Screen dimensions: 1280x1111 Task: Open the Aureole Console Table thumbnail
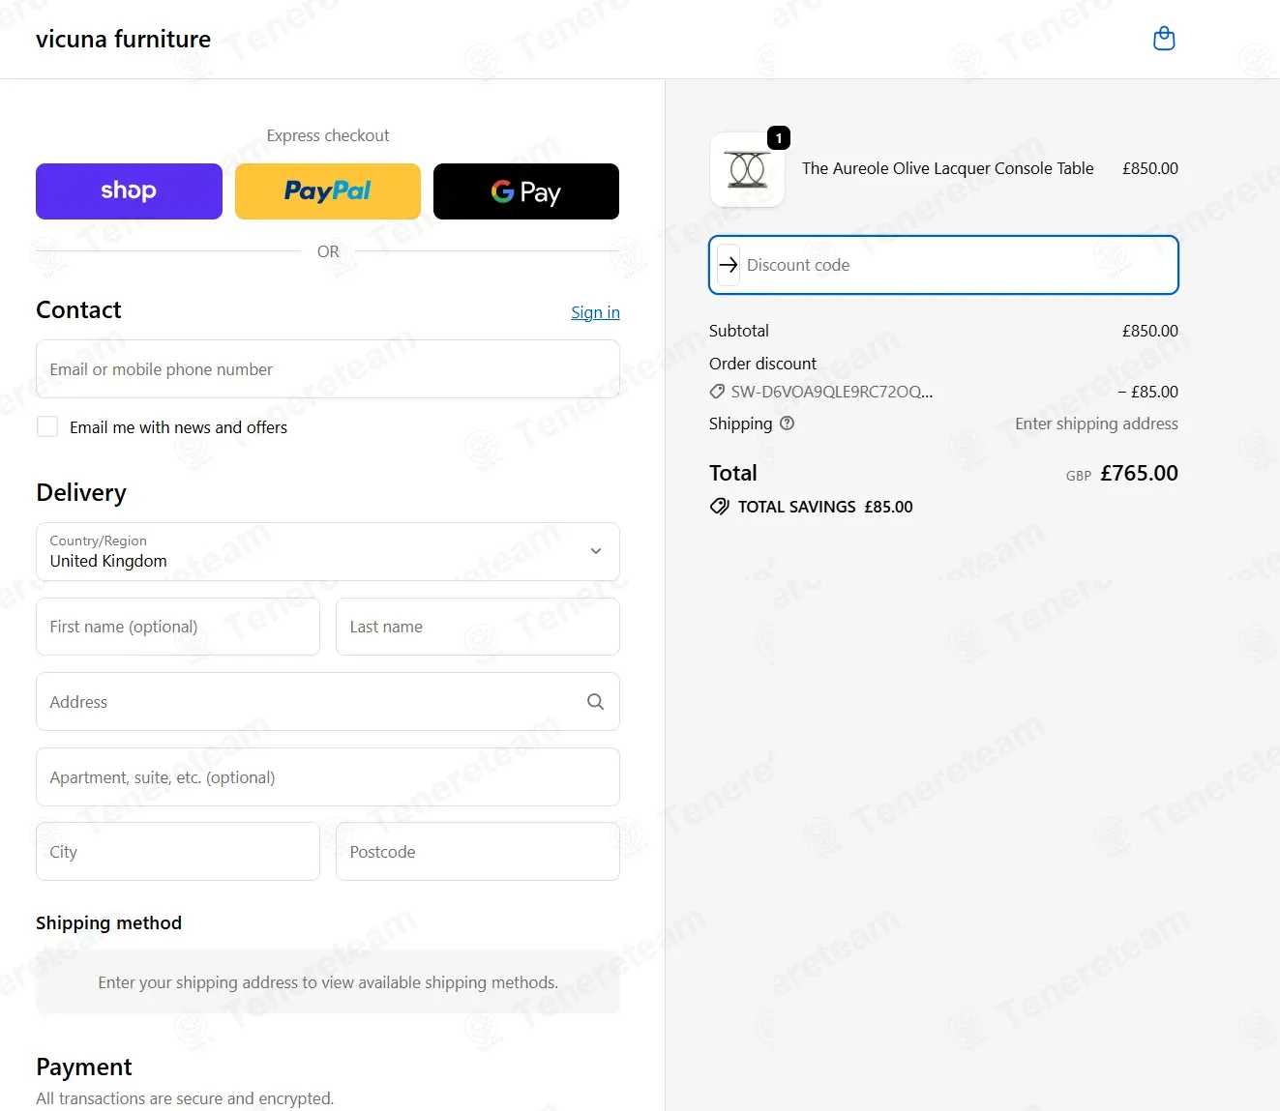(747, 170)
